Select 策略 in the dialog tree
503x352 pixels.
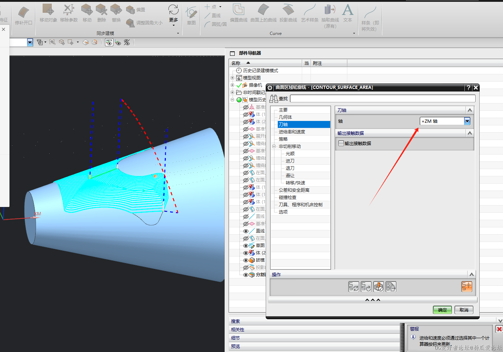click(283, 139)
